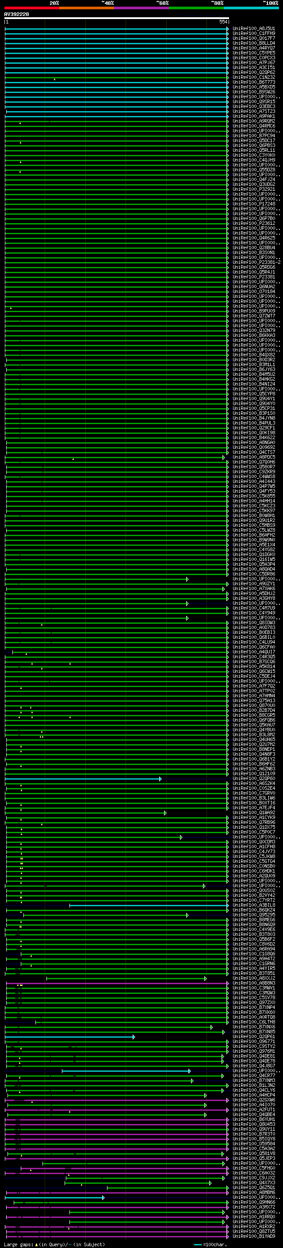283x1248 pixels.
Task: Open hit UniRef100_C1FFH9
Action: pyautogui.click(x=253, y=34)
